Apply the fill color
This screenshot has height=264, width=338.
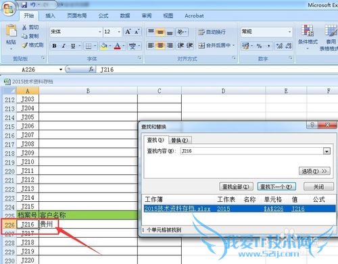[x=104, y=46]
